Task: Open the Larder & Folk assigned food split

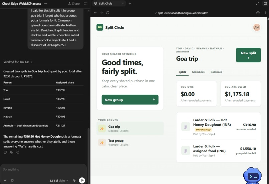Action: click(218, 151)
